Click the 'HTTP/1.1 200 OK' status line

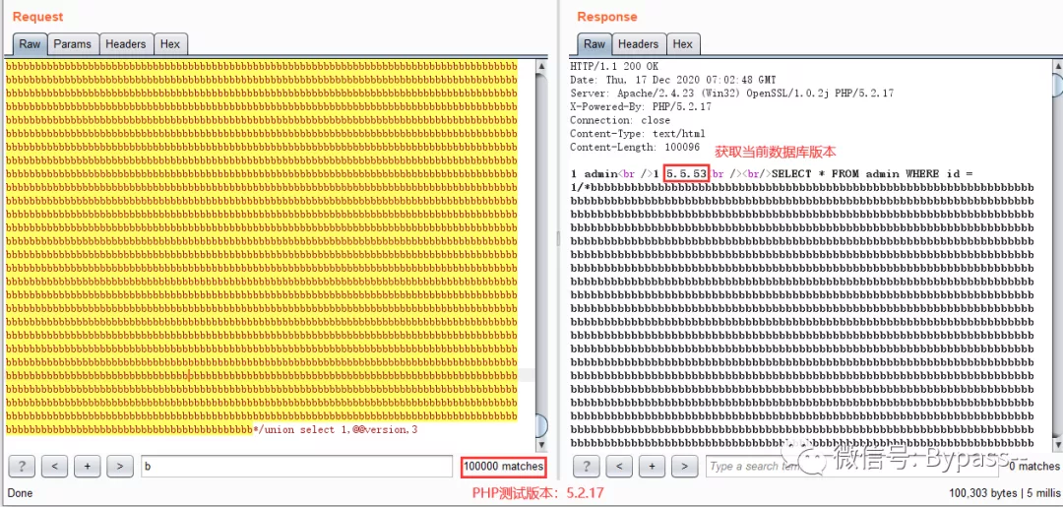click(x=614, y=66)
